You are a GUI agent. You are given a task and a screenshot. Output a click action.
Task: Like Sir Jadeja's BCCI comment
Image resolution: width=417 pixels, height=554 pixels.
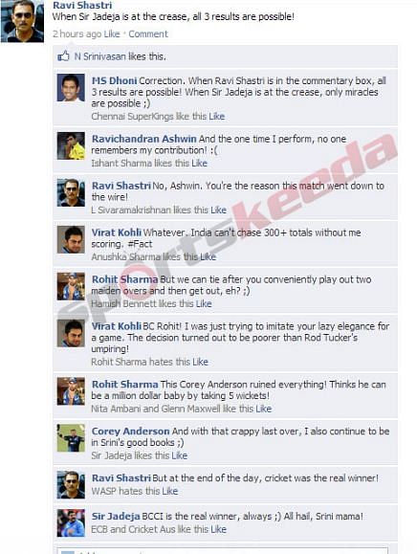click(219, 529)
